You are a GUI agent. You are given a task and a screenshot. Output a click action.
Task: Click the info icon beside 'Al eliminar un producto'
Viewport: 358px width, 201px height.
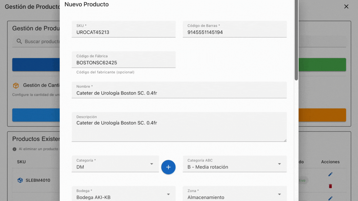click(x=15, y=149)
